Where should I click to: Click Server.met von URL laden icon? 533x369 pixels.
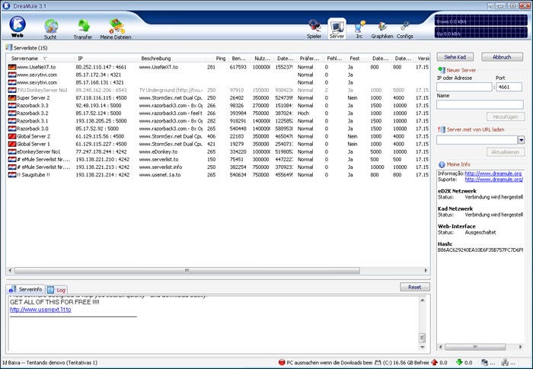tap(442, 129)
